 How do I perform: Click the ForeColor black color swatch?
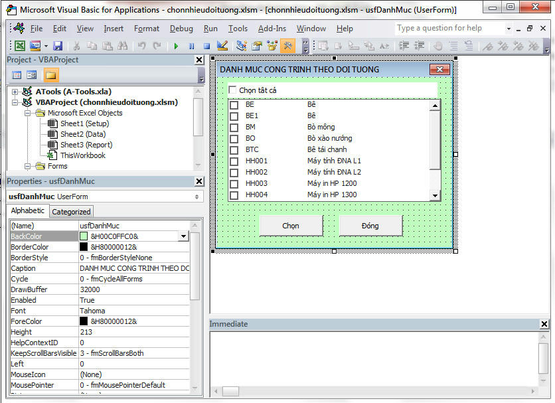(x=84, y=321)
